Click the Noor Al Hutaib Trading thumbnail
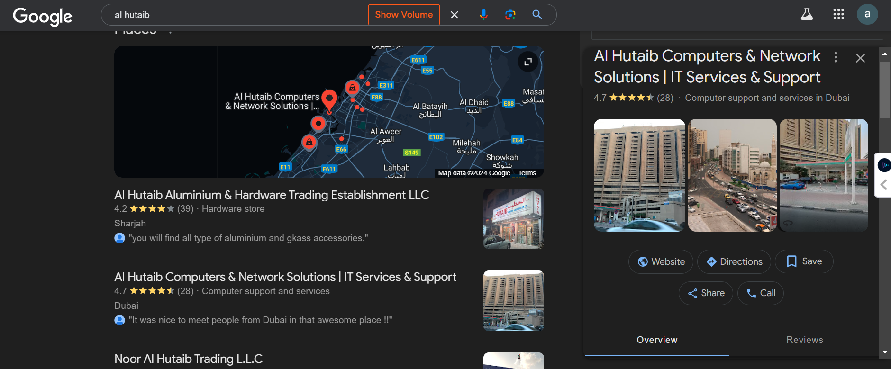The image size is (891, 369). pyautogui.click(x=514, y=360)
